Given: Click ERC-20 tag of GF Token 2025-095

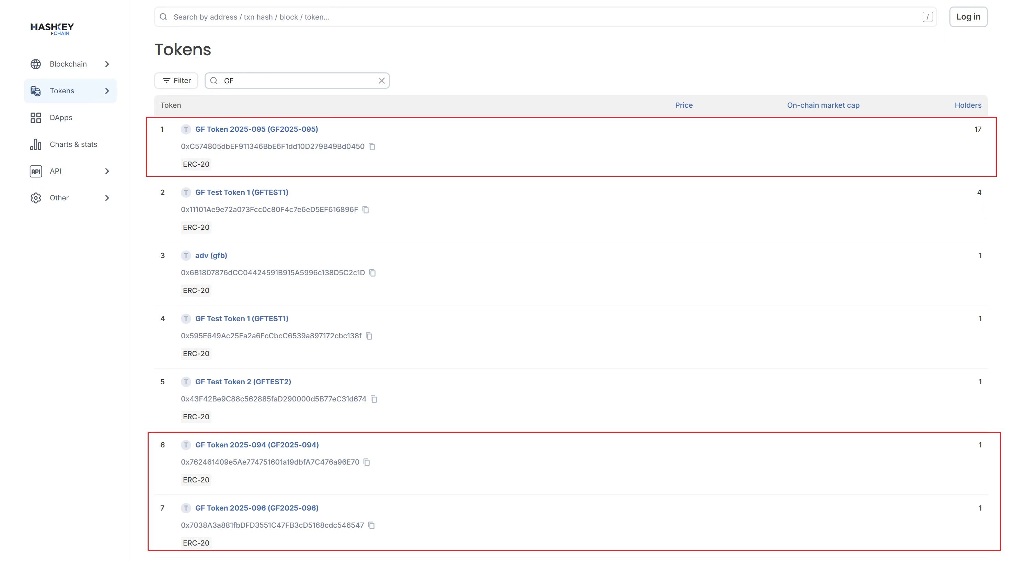Looking at the screenshot, I should 196,164.
